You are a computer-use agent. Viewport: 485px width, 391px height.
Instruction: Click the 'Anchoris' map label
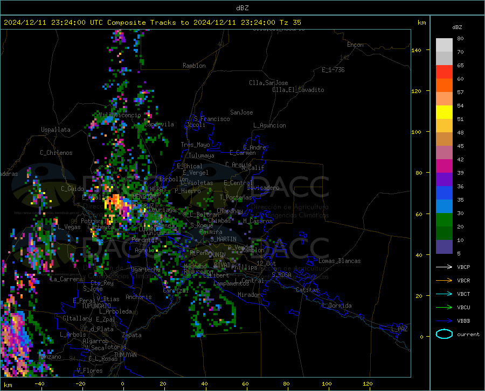[138, 297]
